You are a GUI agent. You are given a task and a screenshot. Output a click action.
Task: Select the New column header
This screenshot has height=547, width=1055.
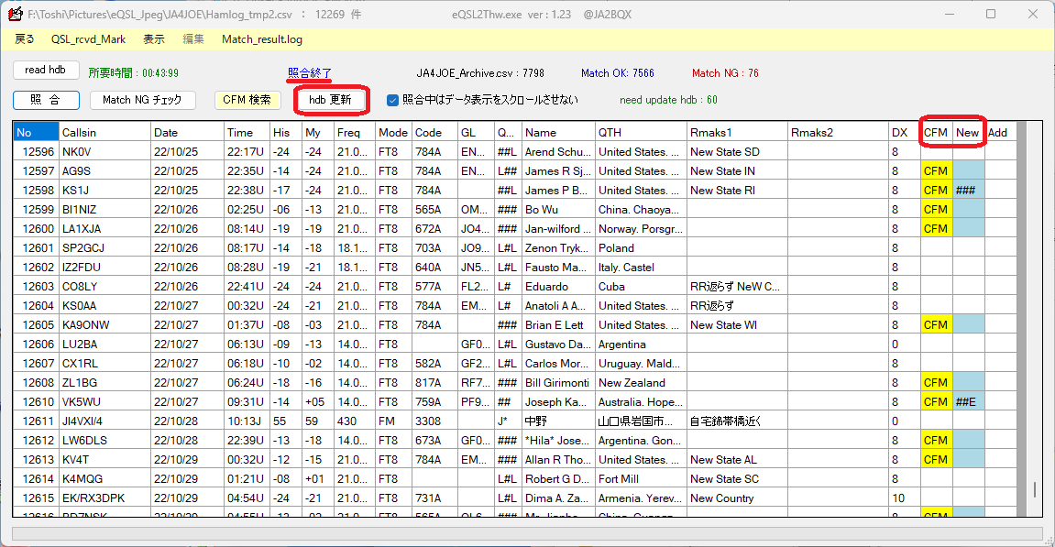tap(968, 132)
